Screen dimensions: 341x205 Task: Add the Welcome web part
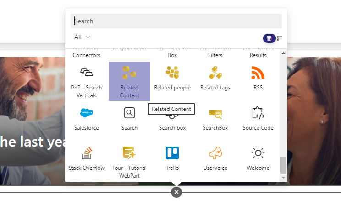(258, 160)
